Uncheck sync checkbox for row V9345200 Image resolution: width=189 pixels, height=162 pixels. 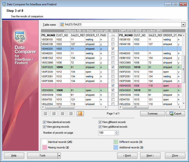[113, 49]
